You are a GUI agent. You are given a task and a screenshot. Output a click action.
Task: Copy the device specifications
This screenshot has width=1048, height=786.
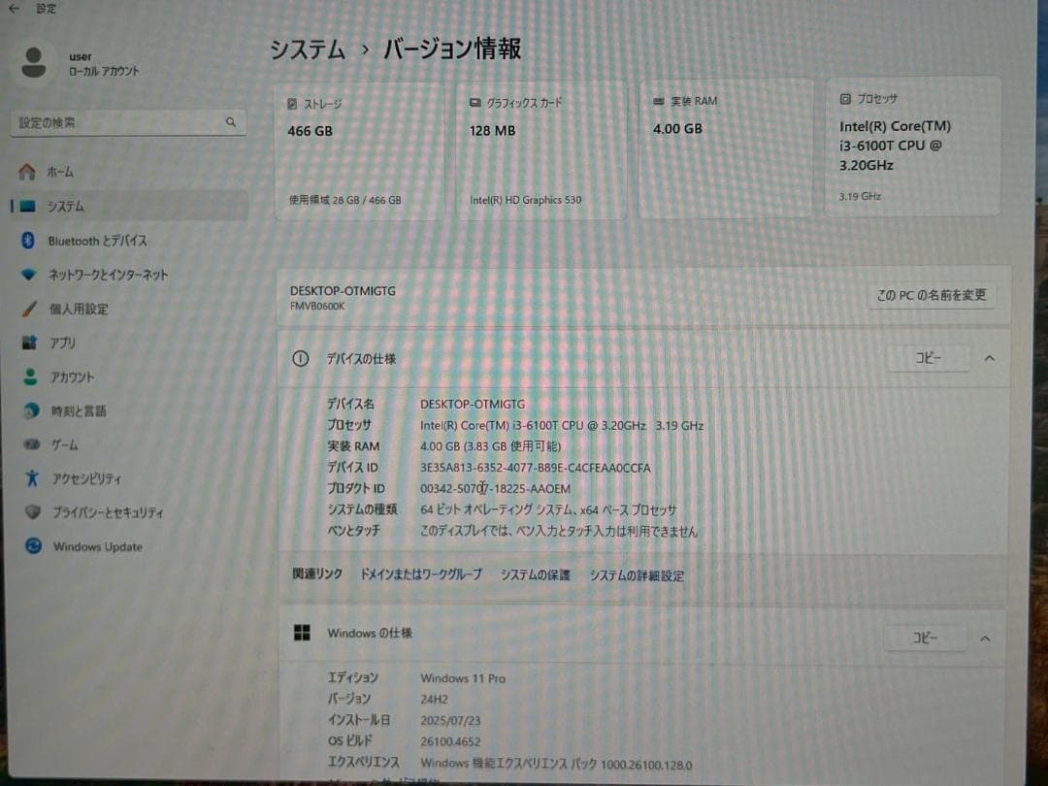[x=927, y=358]
